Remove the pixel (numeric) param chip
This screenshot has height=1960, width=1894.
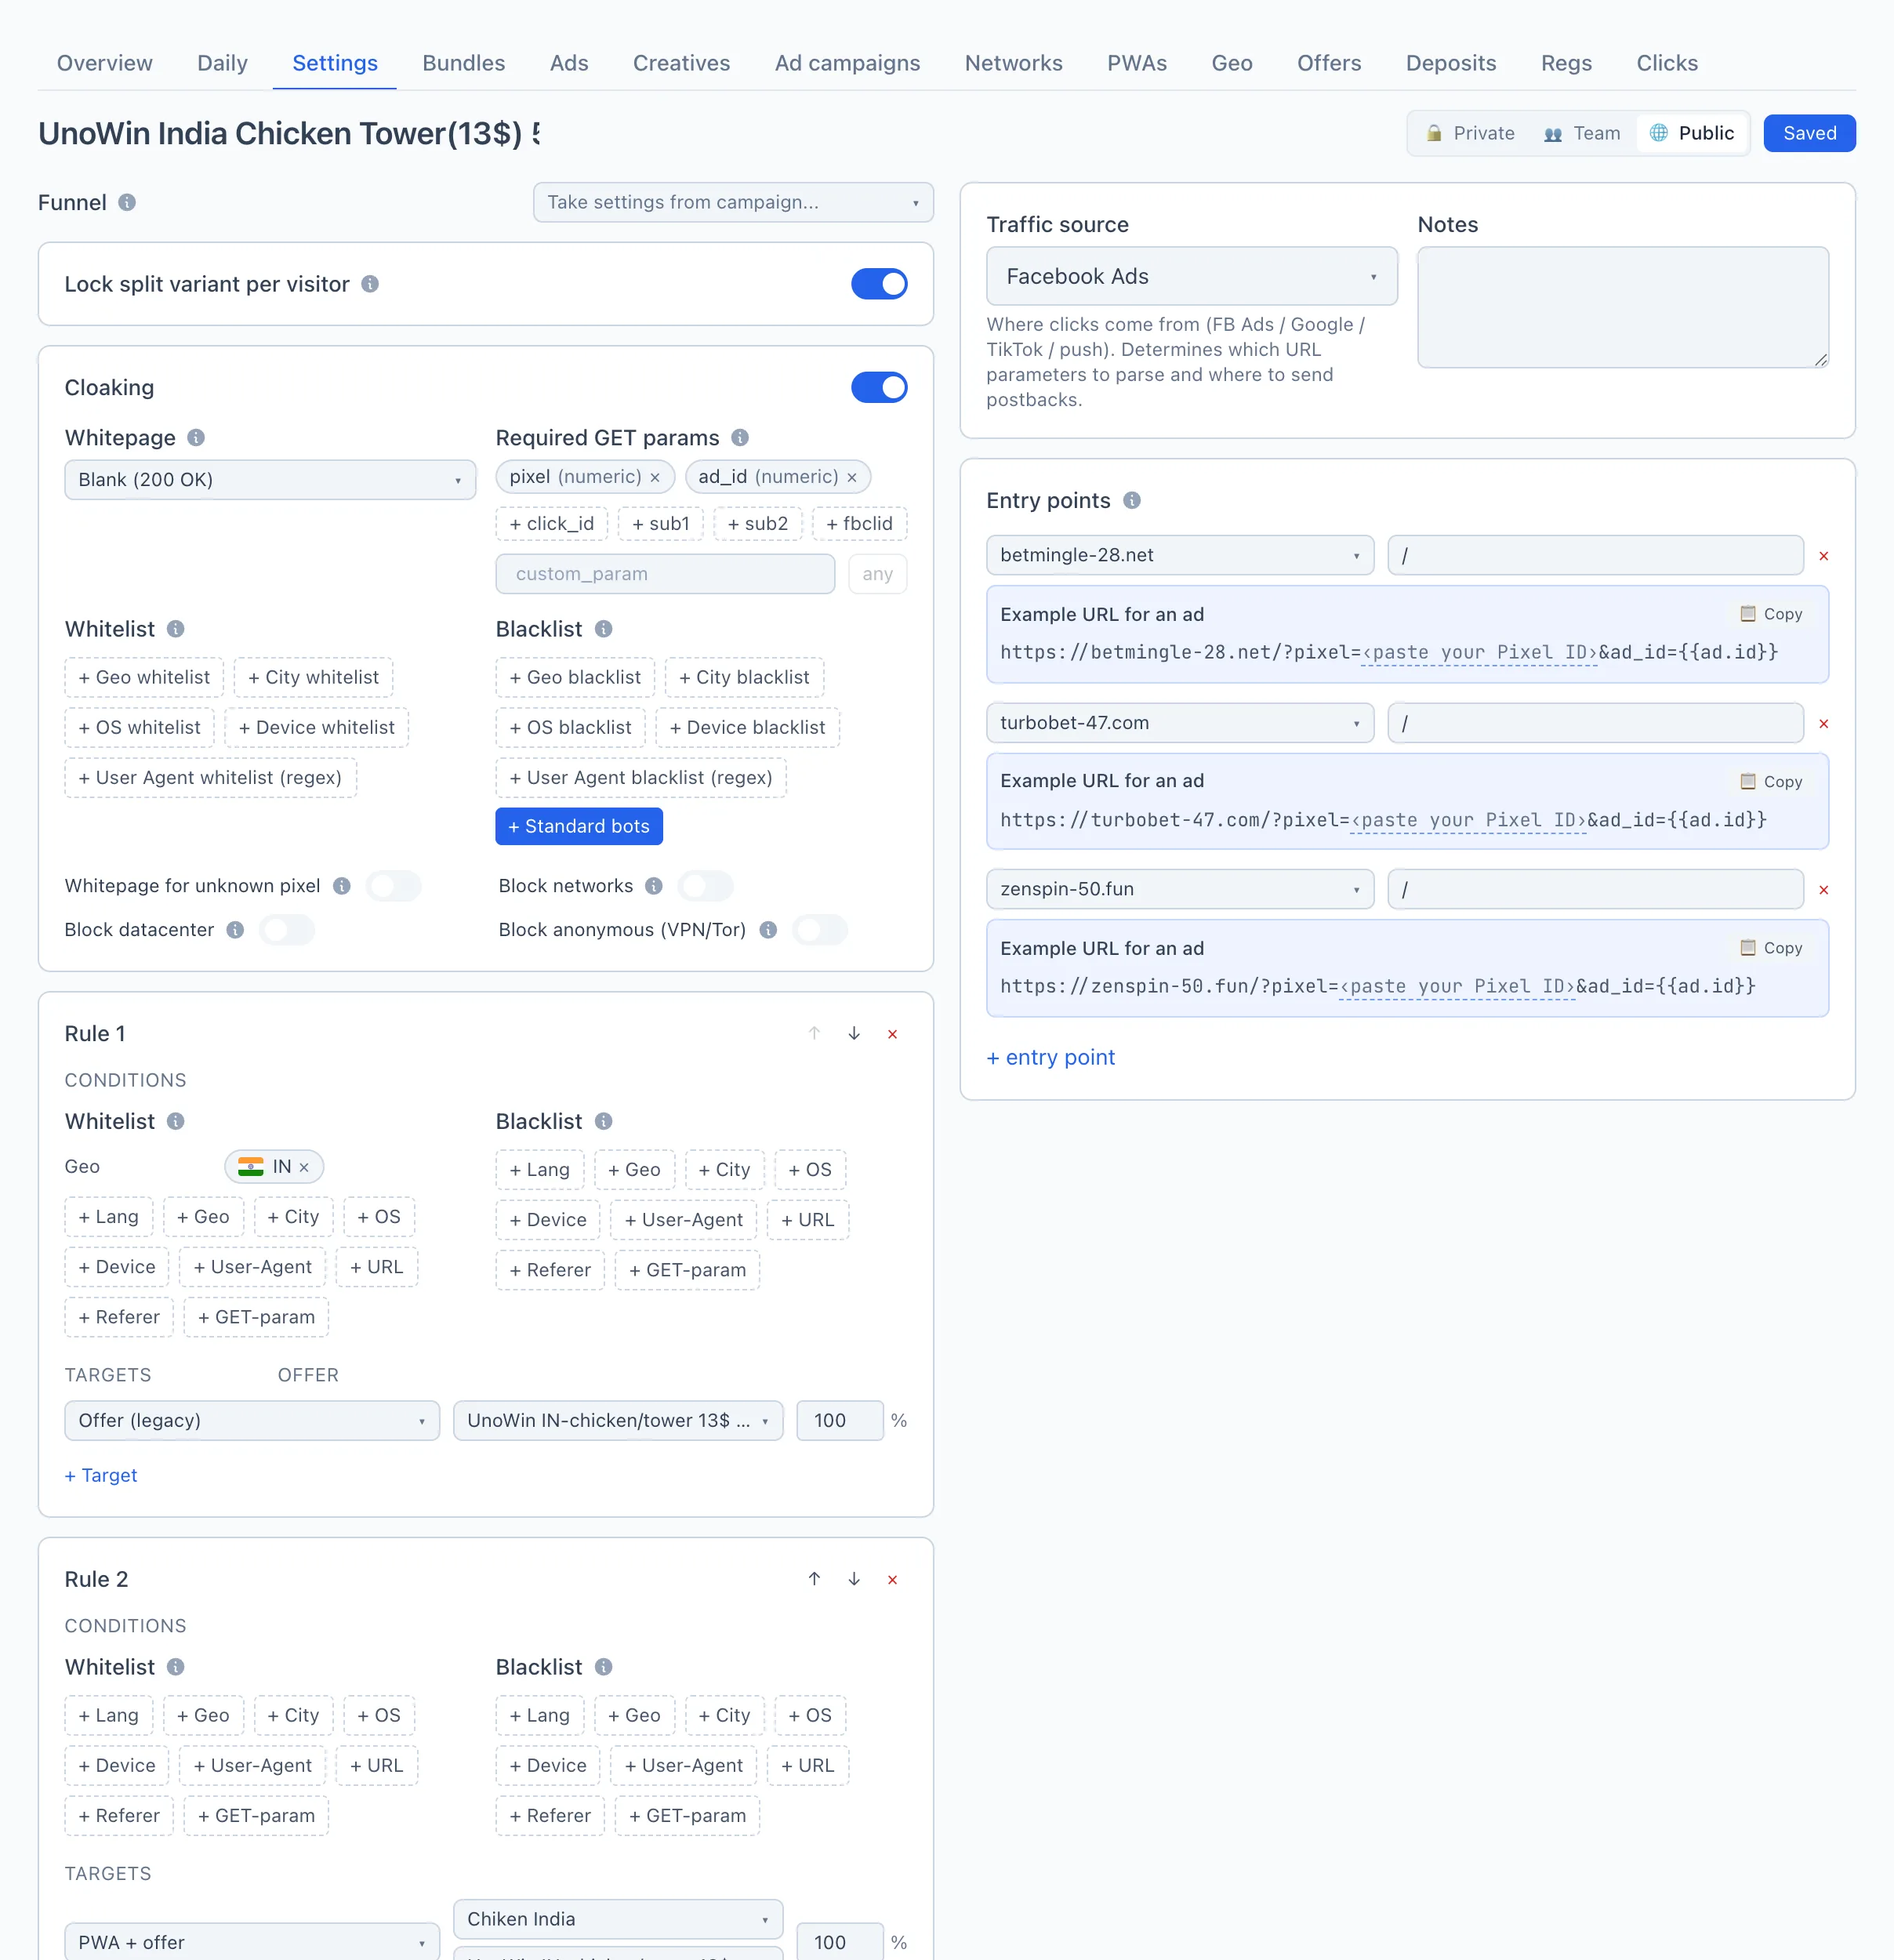click(655, 478)
